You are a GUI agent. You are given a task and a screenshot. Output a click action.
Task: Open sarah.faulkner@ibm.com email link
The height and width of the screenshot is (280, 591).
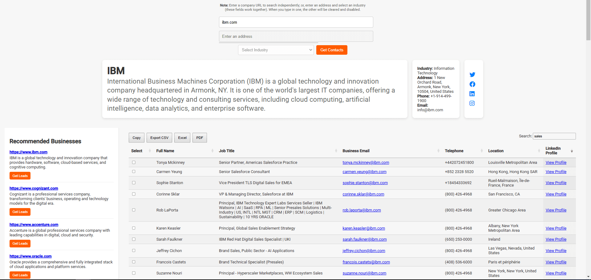pyautogui.click(x=365, y=239)
